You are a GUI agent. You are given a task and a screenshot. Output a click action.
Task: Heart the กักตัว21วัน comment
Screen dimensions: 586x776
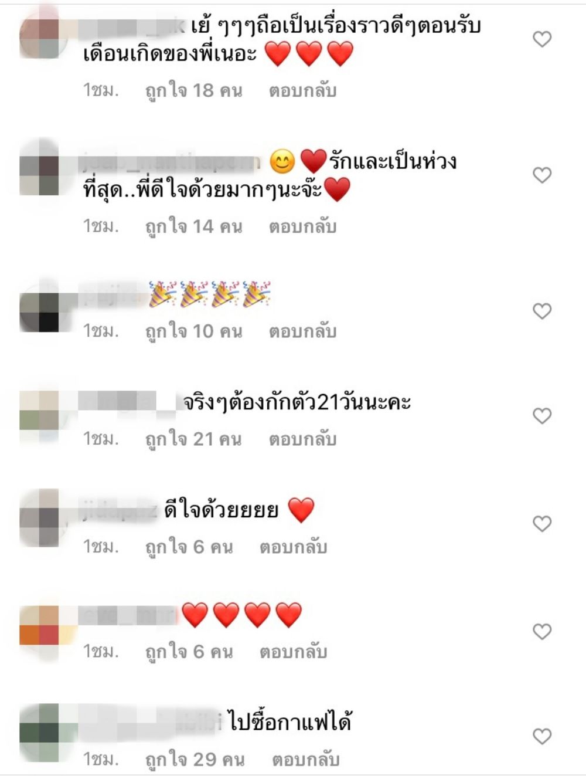542,416
